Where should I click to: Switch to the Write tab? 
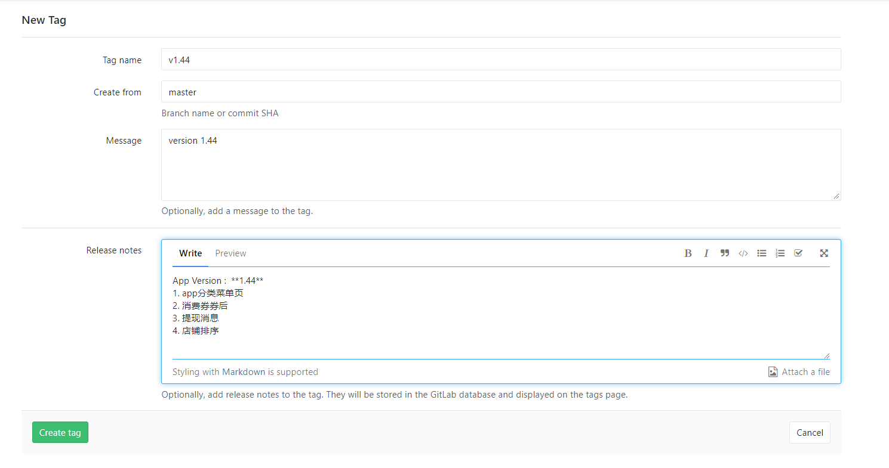pos(190,253)
